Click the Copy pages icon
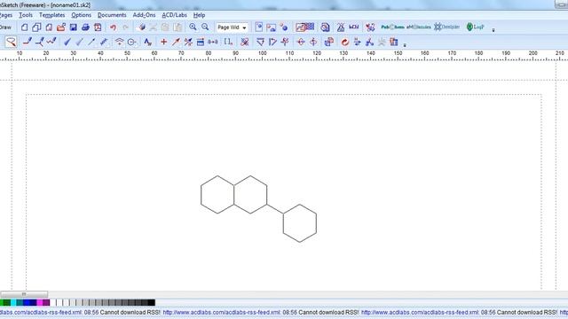 point(36,27)
